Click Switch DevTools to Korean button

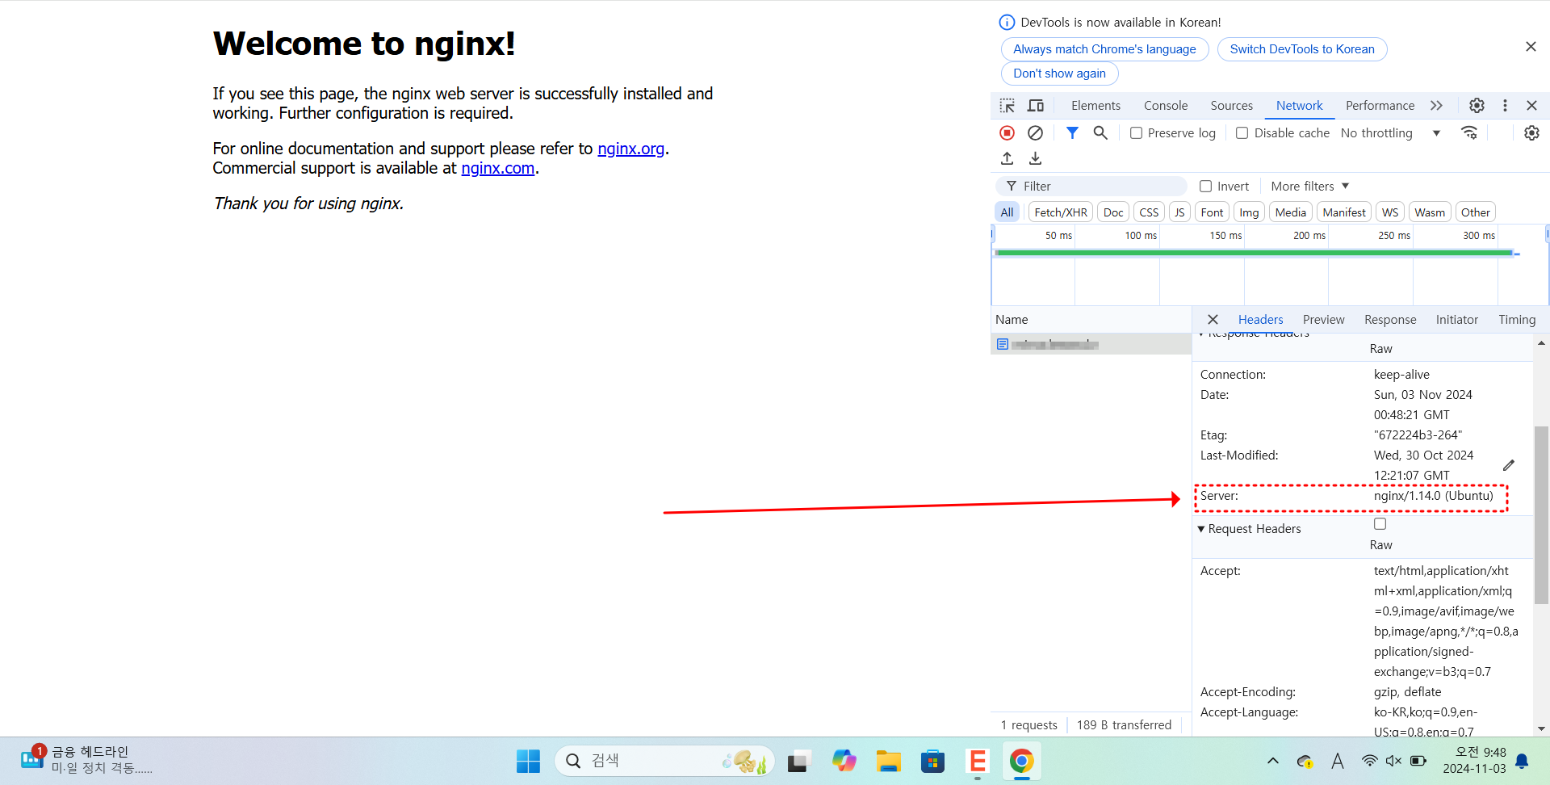(x=1301, y=49)
